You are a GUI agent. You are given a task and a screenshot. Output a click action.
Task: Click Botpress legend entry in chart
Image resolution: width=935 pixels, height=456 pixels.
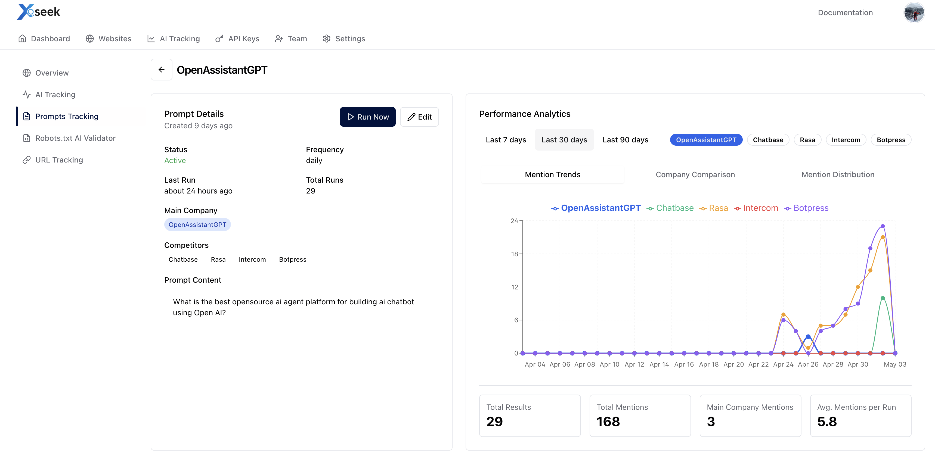pyautogui.click(x=806, y=208)
